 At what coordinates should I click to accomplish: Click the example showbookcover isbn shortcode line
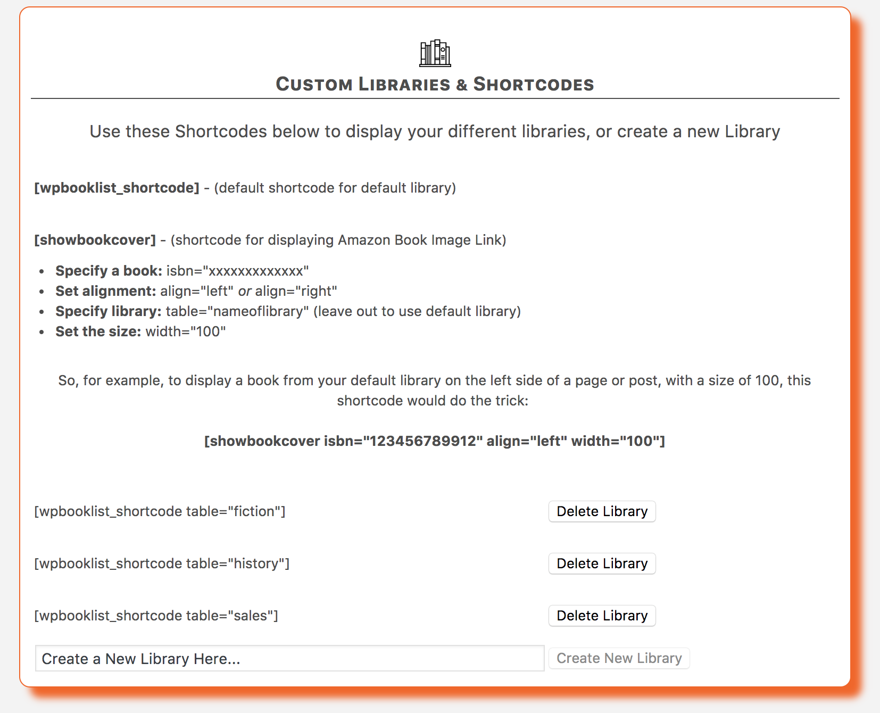pyautogui.click(x=435, y=441)
